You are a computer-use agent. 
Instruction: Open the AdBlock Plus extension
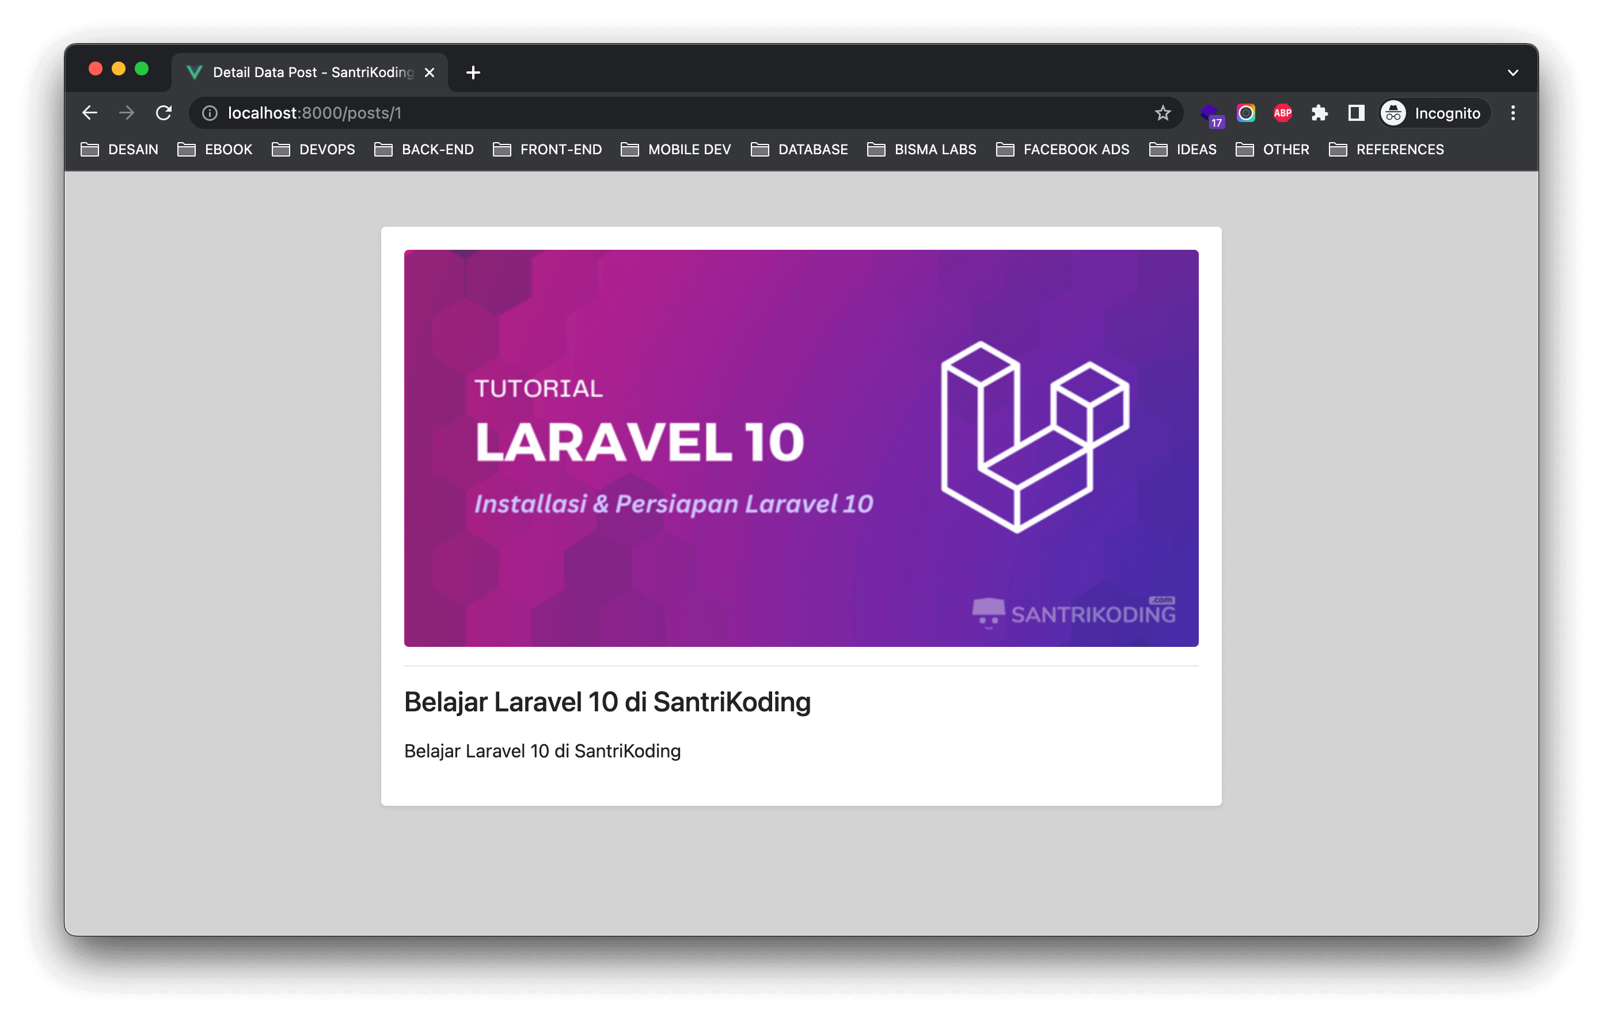[x=1282, y=113]
